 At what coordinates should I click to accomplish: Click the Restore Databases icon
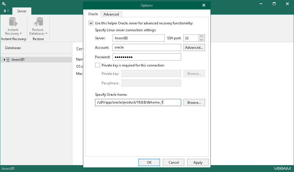38,22
